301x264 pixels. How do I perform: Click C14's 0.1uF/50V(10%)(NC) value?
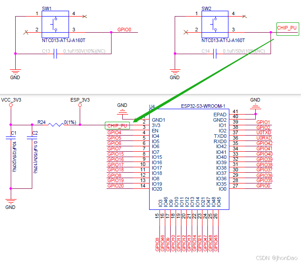pyautogui.click(x=244, y=51)
